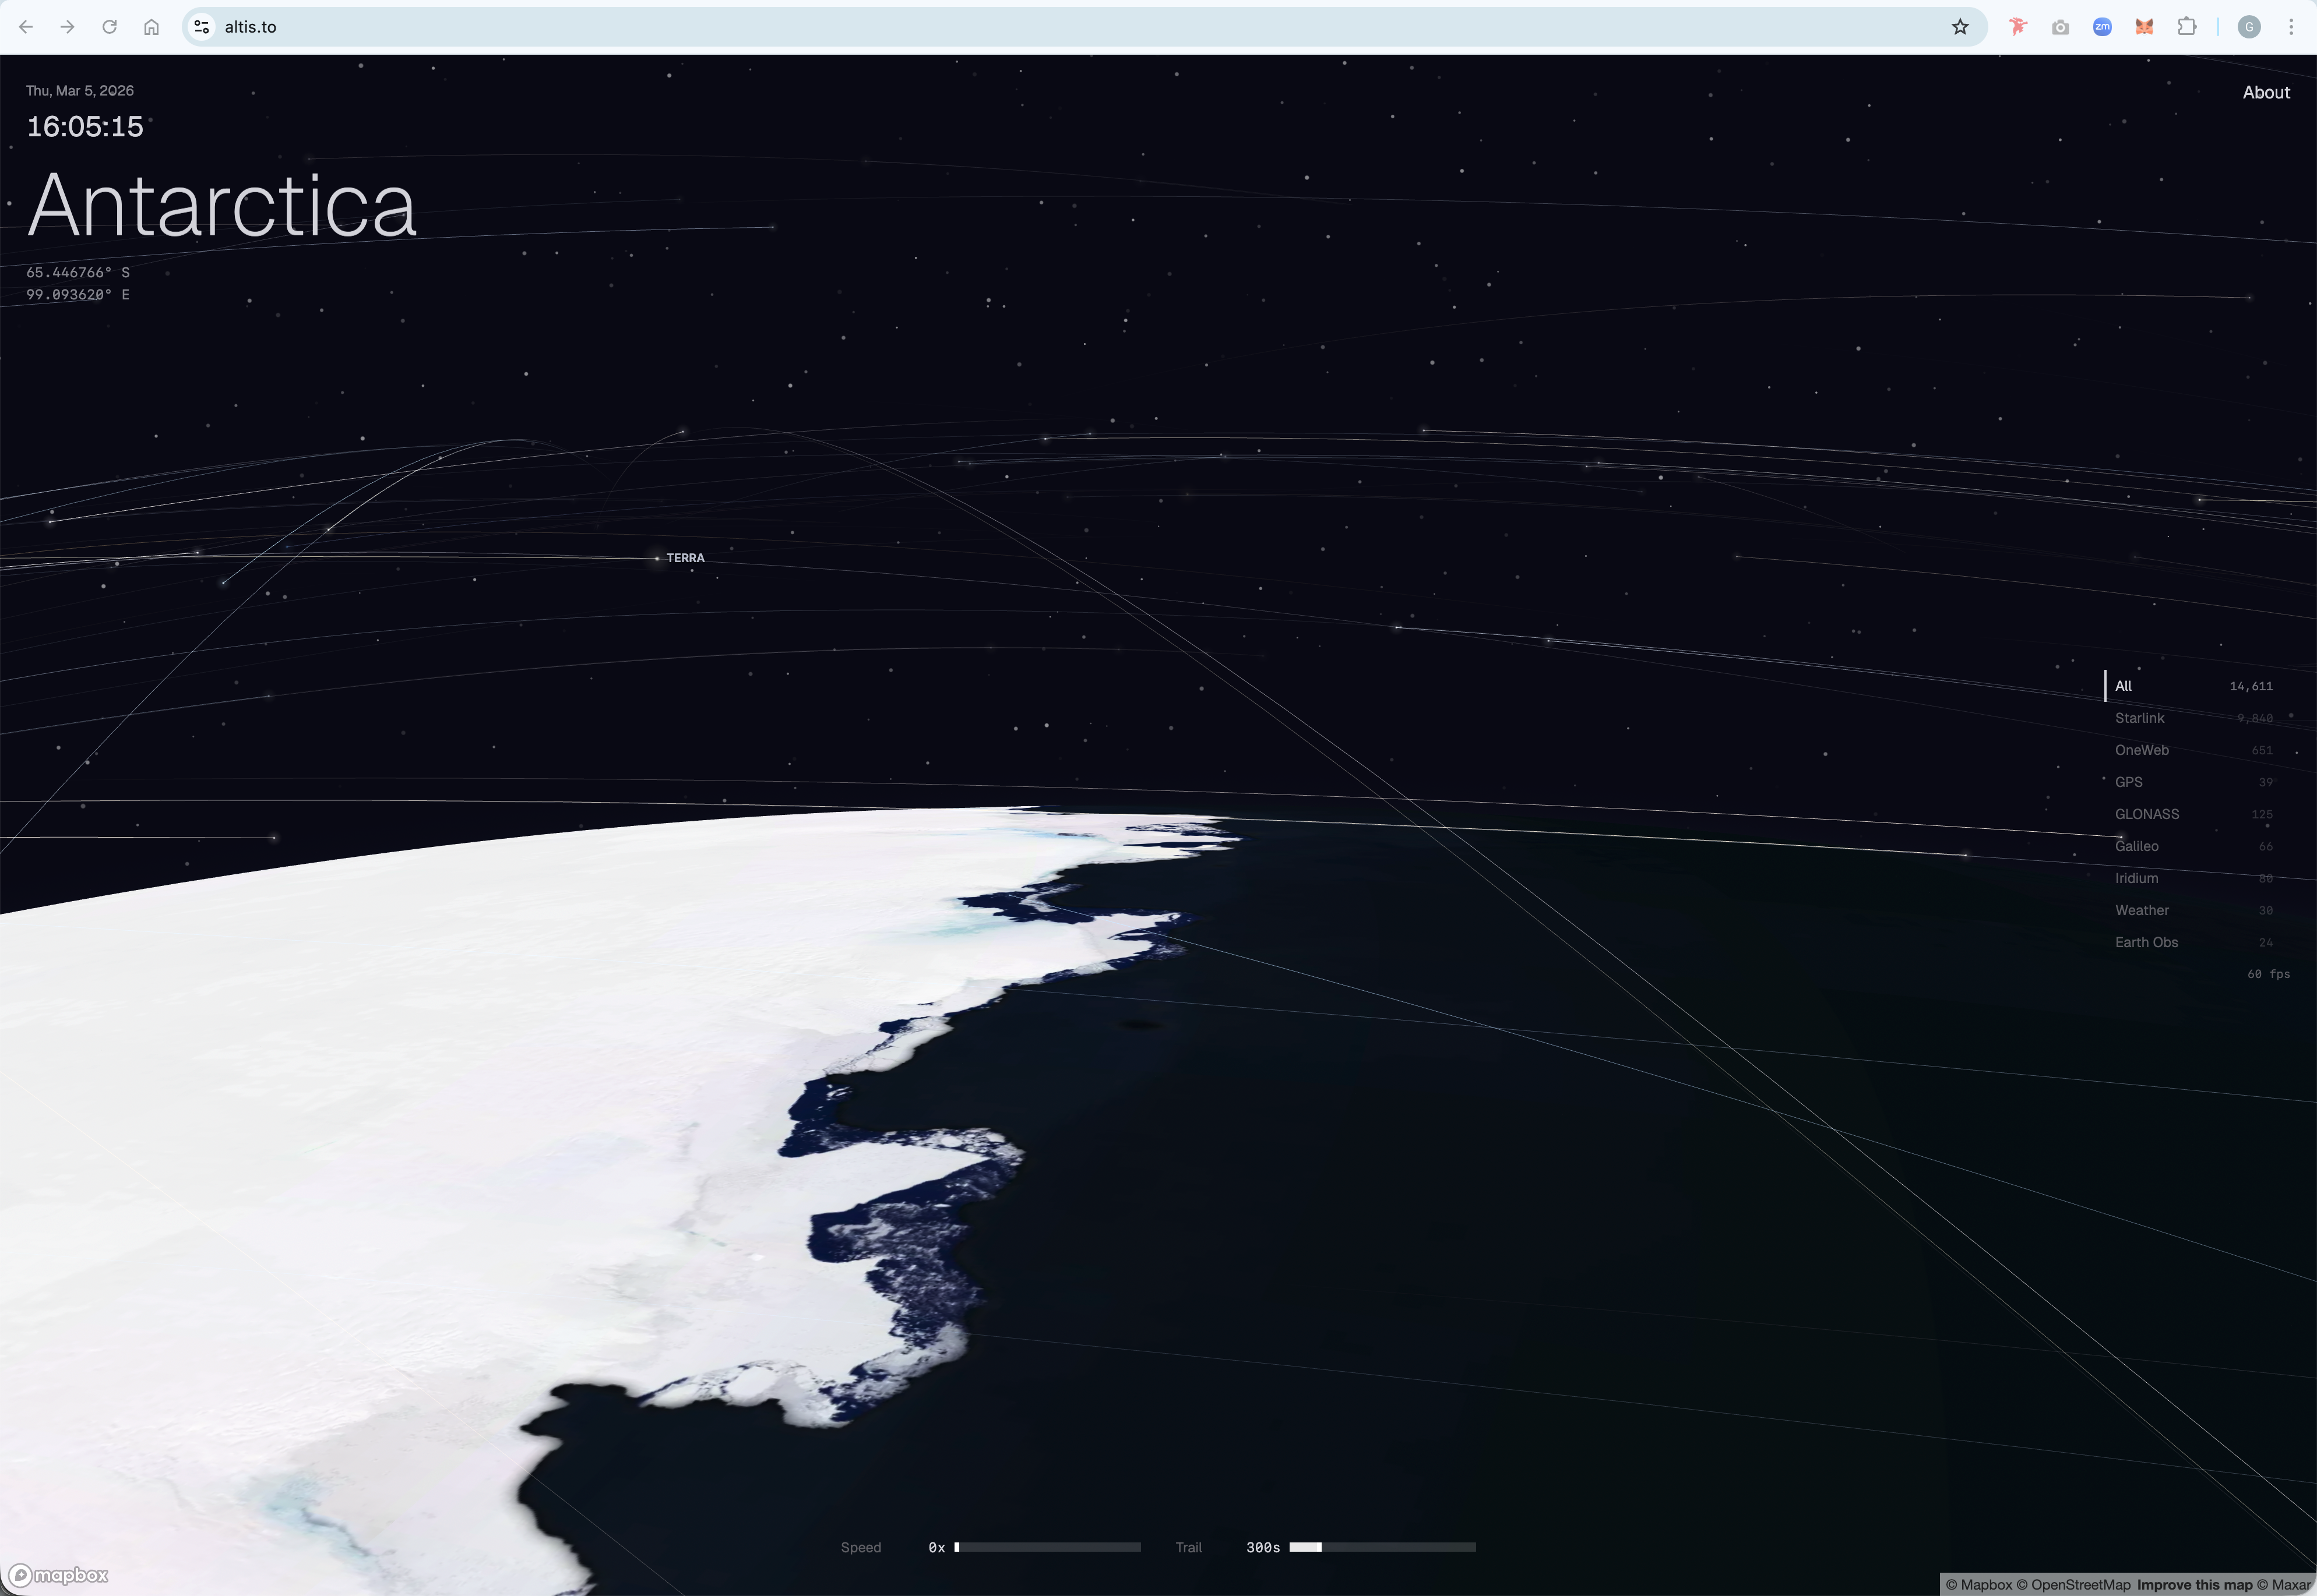Viewport: 2317px width, 1596px height.
Task: Open the About page
Action: pyautogui.click(x=2266, y=92)
